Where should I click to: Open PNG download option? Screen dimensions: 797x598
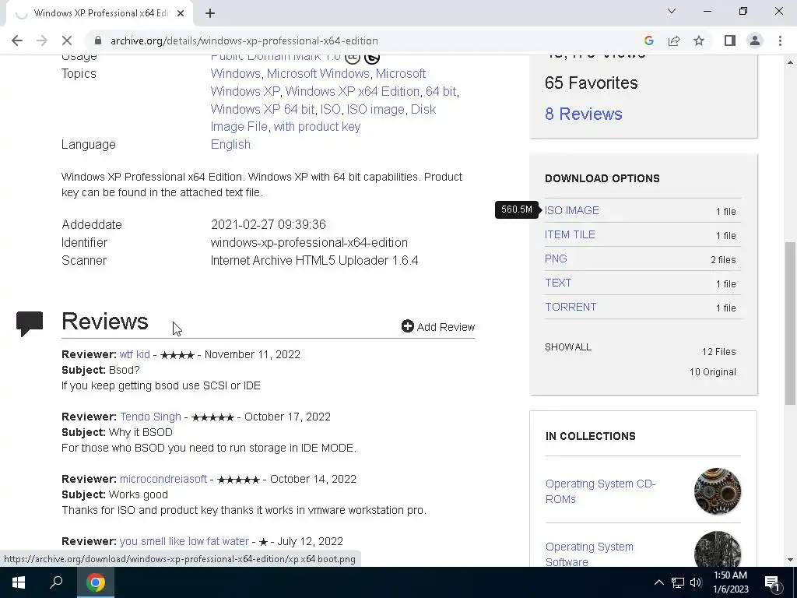556,259
